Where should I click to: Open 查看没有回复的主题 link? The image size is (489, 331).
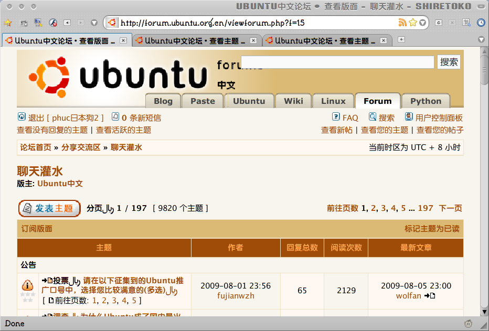pos(52,130)
